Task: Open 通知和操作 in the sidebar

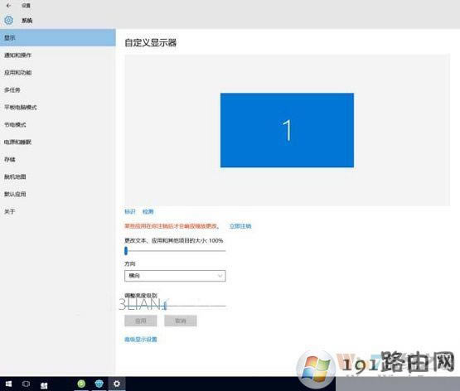Action: tap(58, 56)
